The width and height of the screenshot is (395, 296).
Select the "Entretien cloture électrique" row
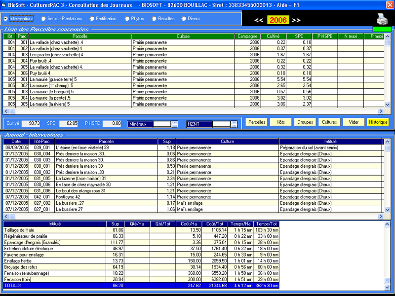tap(141, 249)
